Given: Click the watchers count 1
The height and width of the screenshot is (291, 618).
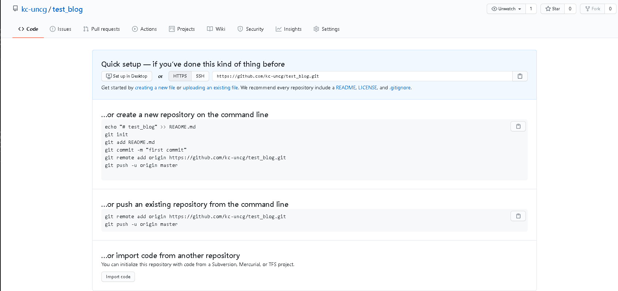Looking at the screenshot, I should click(x=531, y=9).
